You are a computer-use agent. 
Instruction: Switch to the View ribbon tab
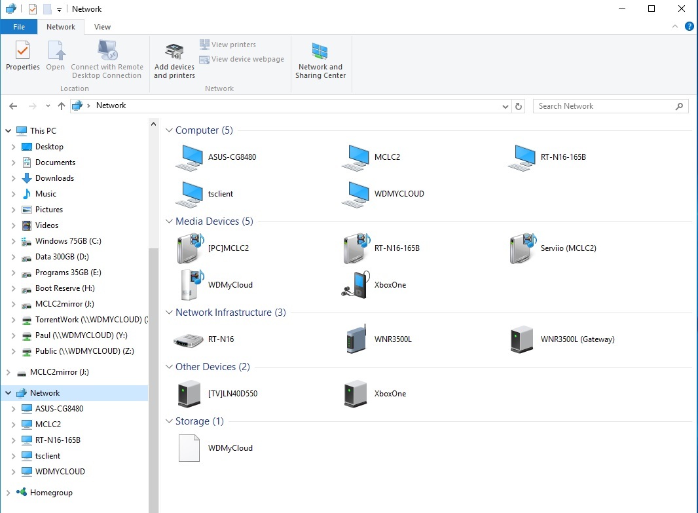pyautogui.click(x=102, y=27)
